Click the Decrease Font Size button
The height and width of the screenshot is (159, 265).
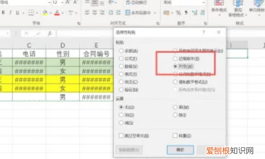(75, 2)
